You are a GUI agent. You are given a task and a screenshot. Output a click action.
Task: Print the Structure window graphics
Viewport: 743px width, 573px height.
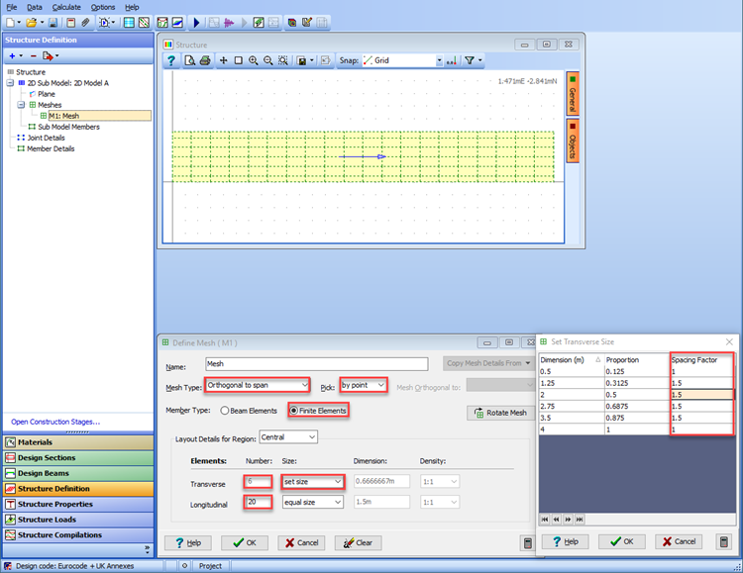coord(205,60)
